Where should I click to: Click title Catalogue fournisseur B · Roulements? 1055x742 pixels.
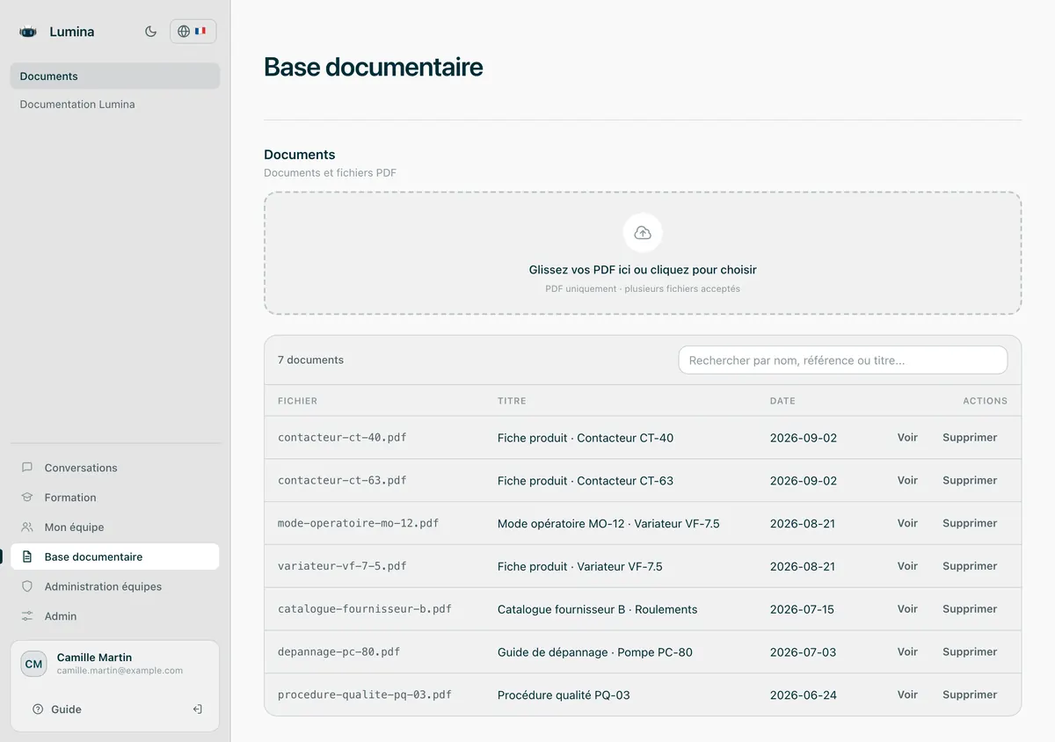coord(598,609)
